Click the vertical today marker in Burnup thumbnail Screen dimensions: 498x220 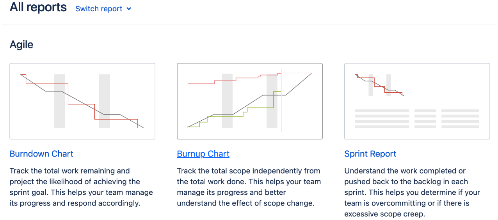(x=281, y=101)
